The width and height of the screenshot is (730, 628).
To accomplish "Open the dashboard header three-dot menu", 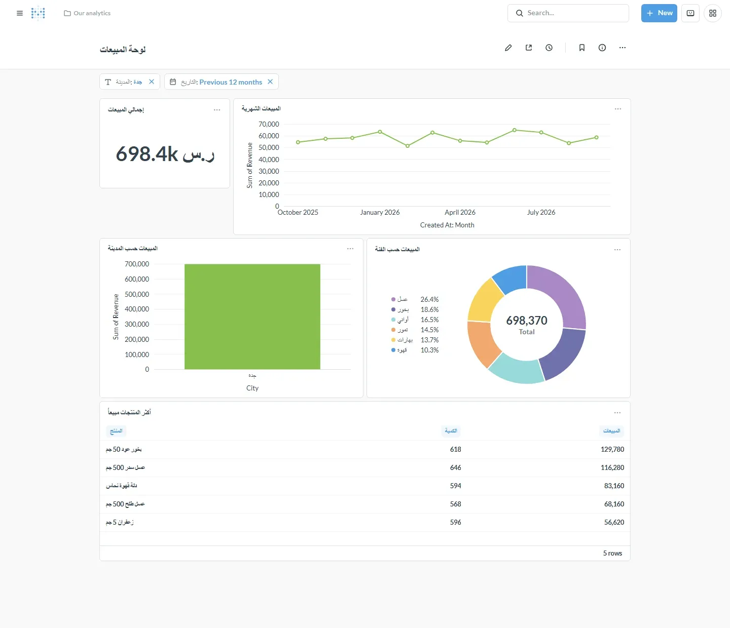I will (x=623, y=48).
